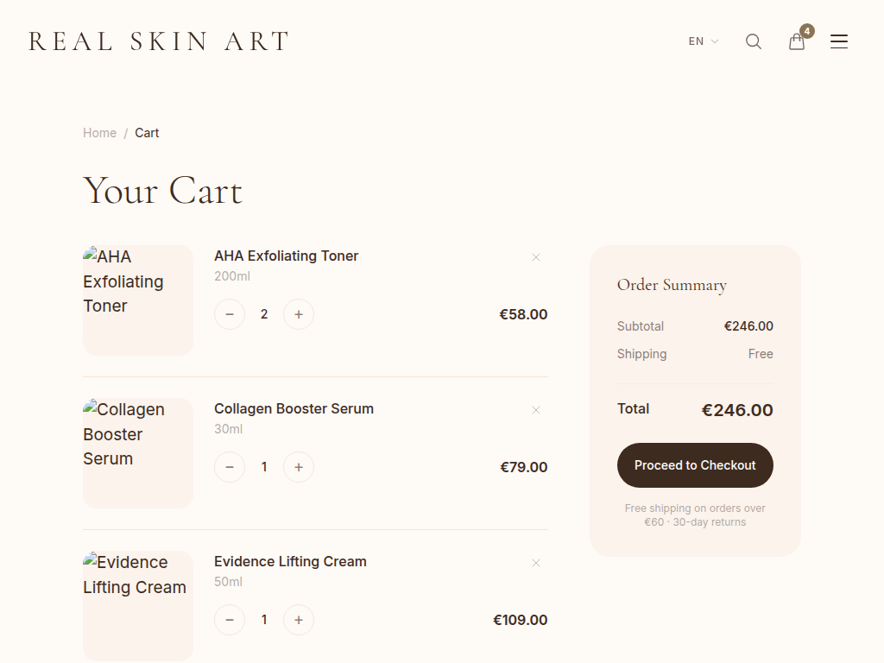Open the search icon in header
Screen dimensions: 884x663
[754, 41]
